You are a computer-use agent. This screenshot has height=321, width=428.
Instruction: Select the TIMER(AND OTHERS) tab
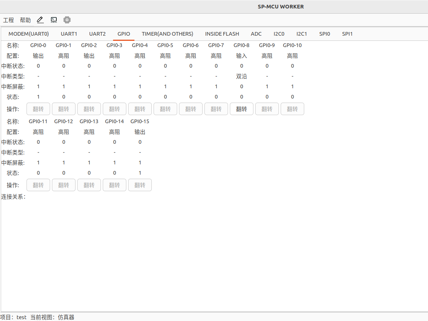[167, 34]
